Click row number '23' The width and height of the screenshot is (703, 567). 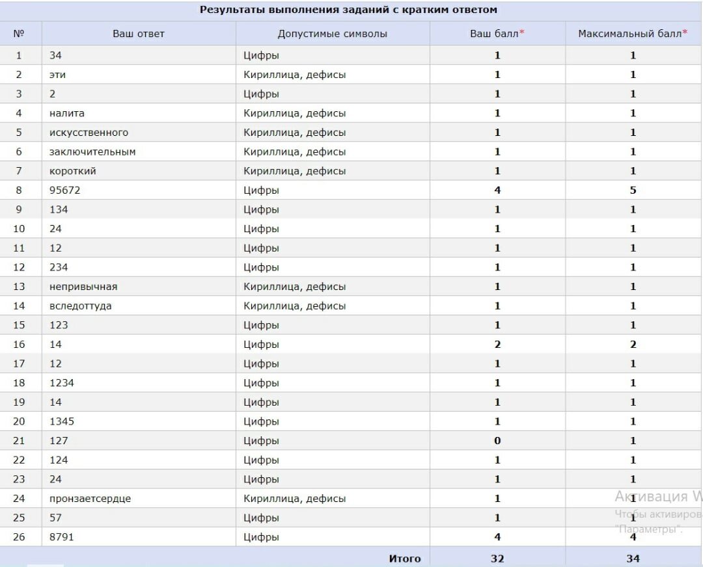[19, 479]
